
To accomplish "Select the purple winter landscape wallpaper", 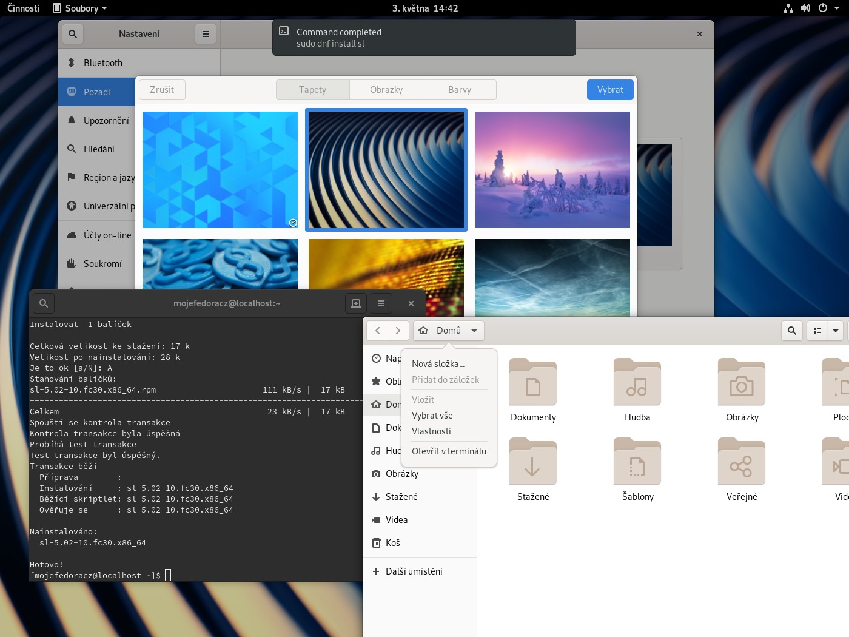I will click(552, 170).
